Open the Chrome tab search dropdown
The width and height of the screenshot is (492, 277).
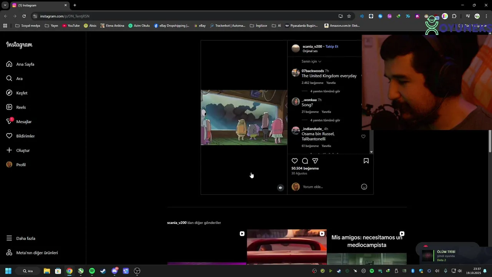(5, 5)
